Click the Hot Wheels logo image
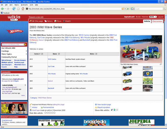The height and width of the screenshot is (129, 167). coord(14,31)
